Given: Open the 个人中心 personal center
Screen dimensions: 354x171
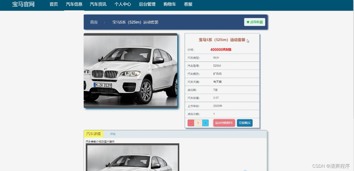Looking at the screenshot, I should point(122,4).
